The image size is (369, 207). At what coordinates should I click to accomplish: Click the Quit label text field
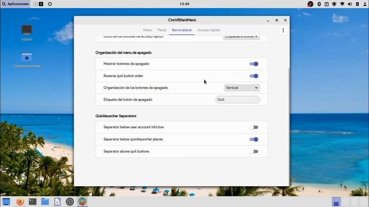point(238,99)
